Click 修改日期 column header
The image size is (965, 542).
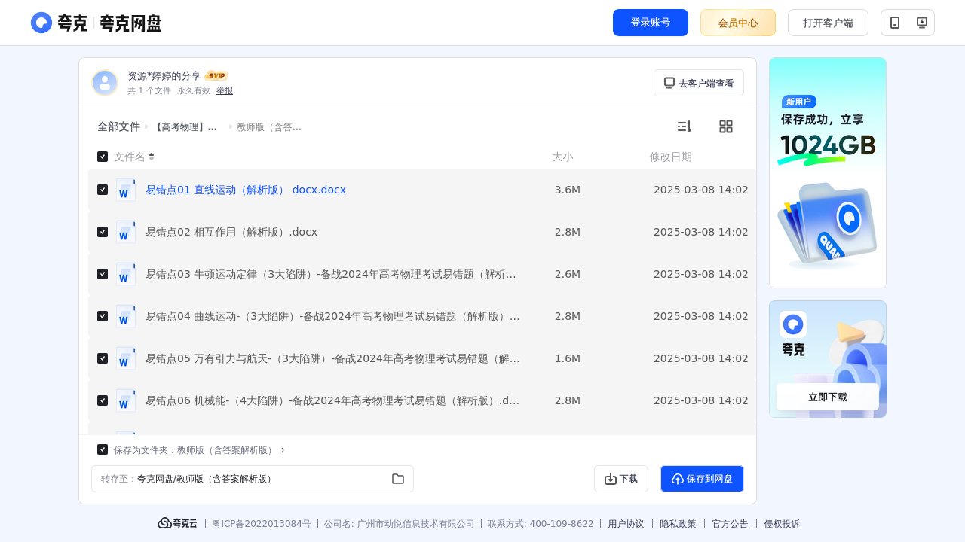(671, 157)
